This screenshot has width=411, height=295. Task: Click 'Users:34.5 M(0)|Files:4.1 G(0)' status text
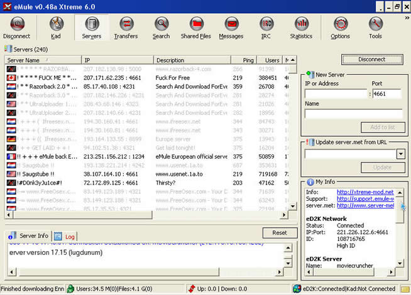(114, 289)
